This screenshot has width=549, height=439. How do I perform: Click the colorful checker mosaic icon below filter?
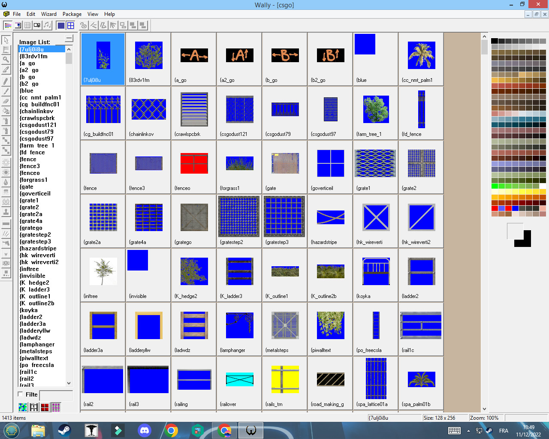[x=23, y=407]
